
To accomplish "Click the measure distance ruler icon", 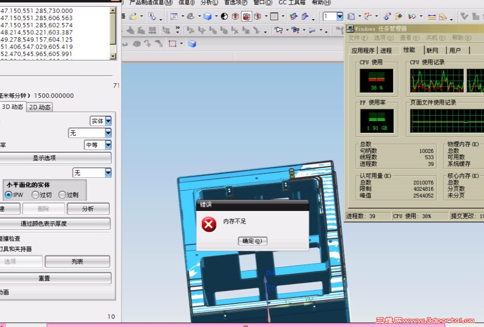I will [x=432, y=17].
